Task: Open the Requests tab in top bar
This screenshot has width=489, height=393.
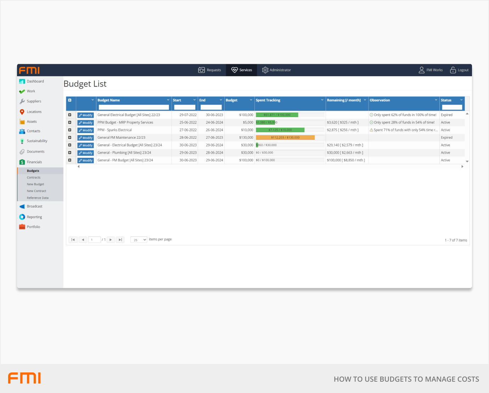Action: 210,70
